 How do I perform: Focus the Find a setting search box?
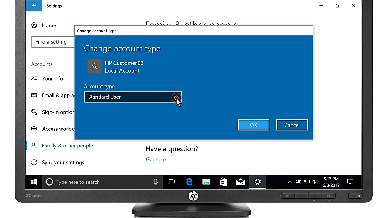click(53, 42)
